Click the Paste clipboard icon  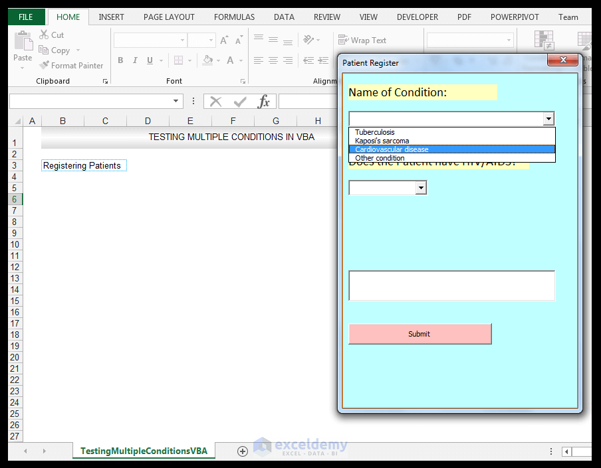pos(23,41)
